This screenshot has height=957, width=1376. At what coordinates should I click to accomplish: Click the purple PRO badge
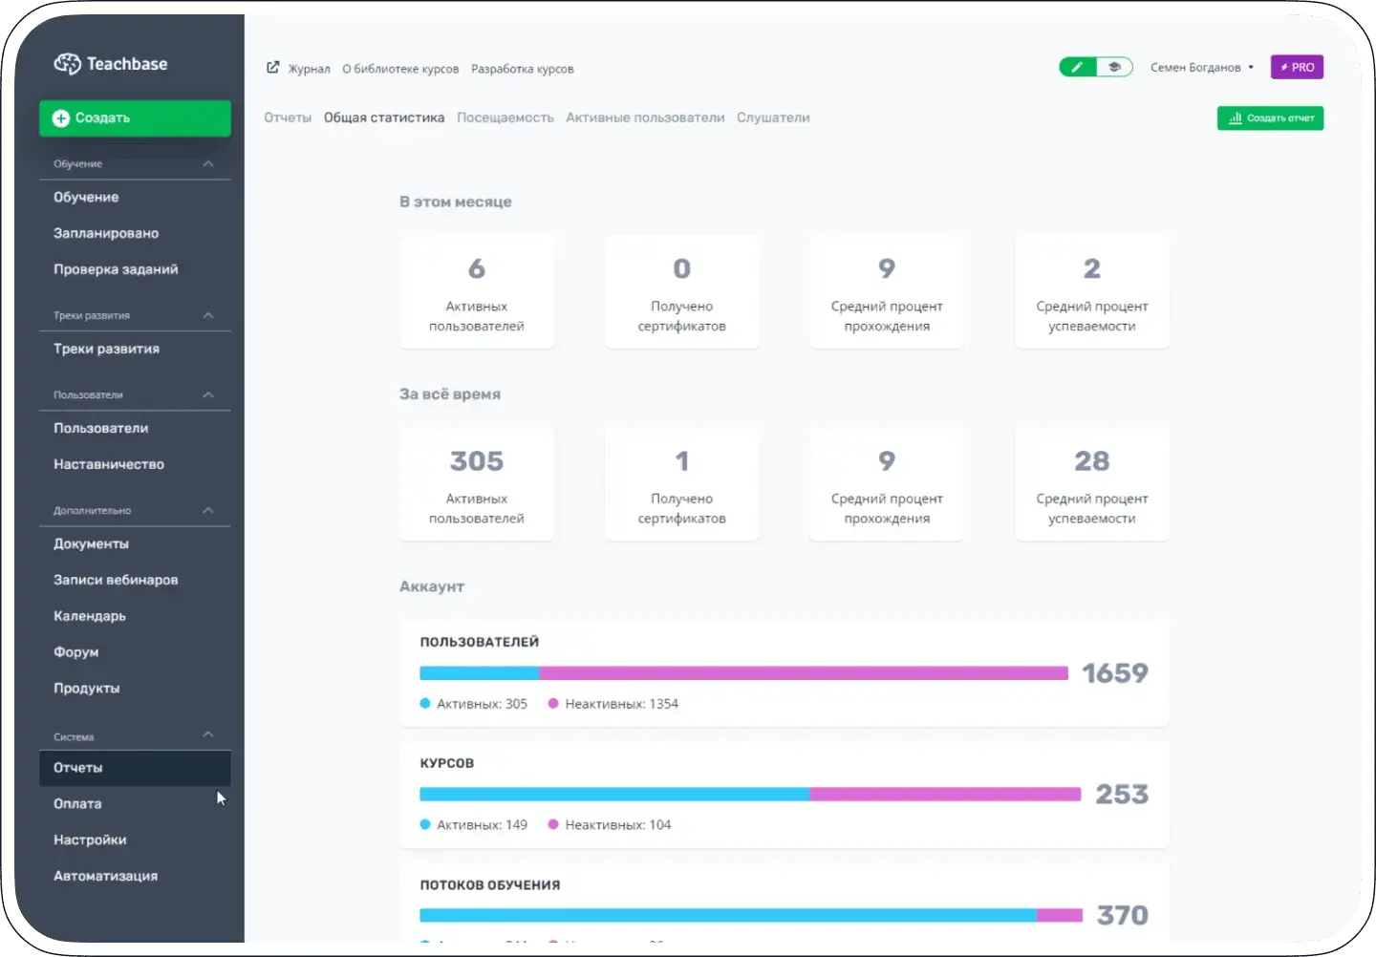point(1297,67)
